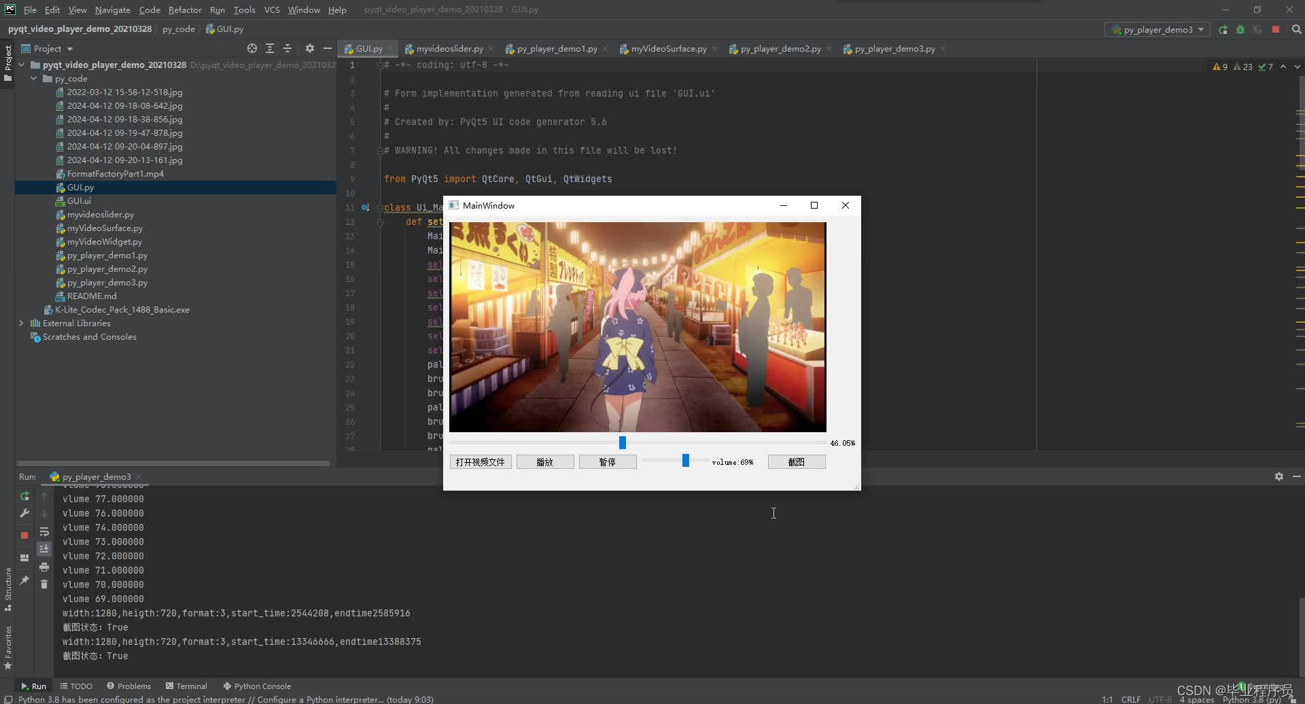This screenshot has width=1305, height=704.
Task: Expand all items in the Project panel
Action: pos(270,48)
